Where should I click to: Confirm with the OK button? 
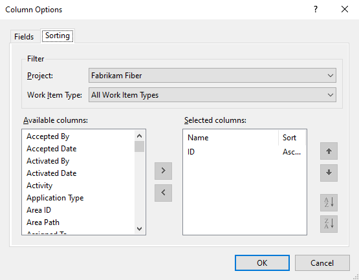(262, 263)
